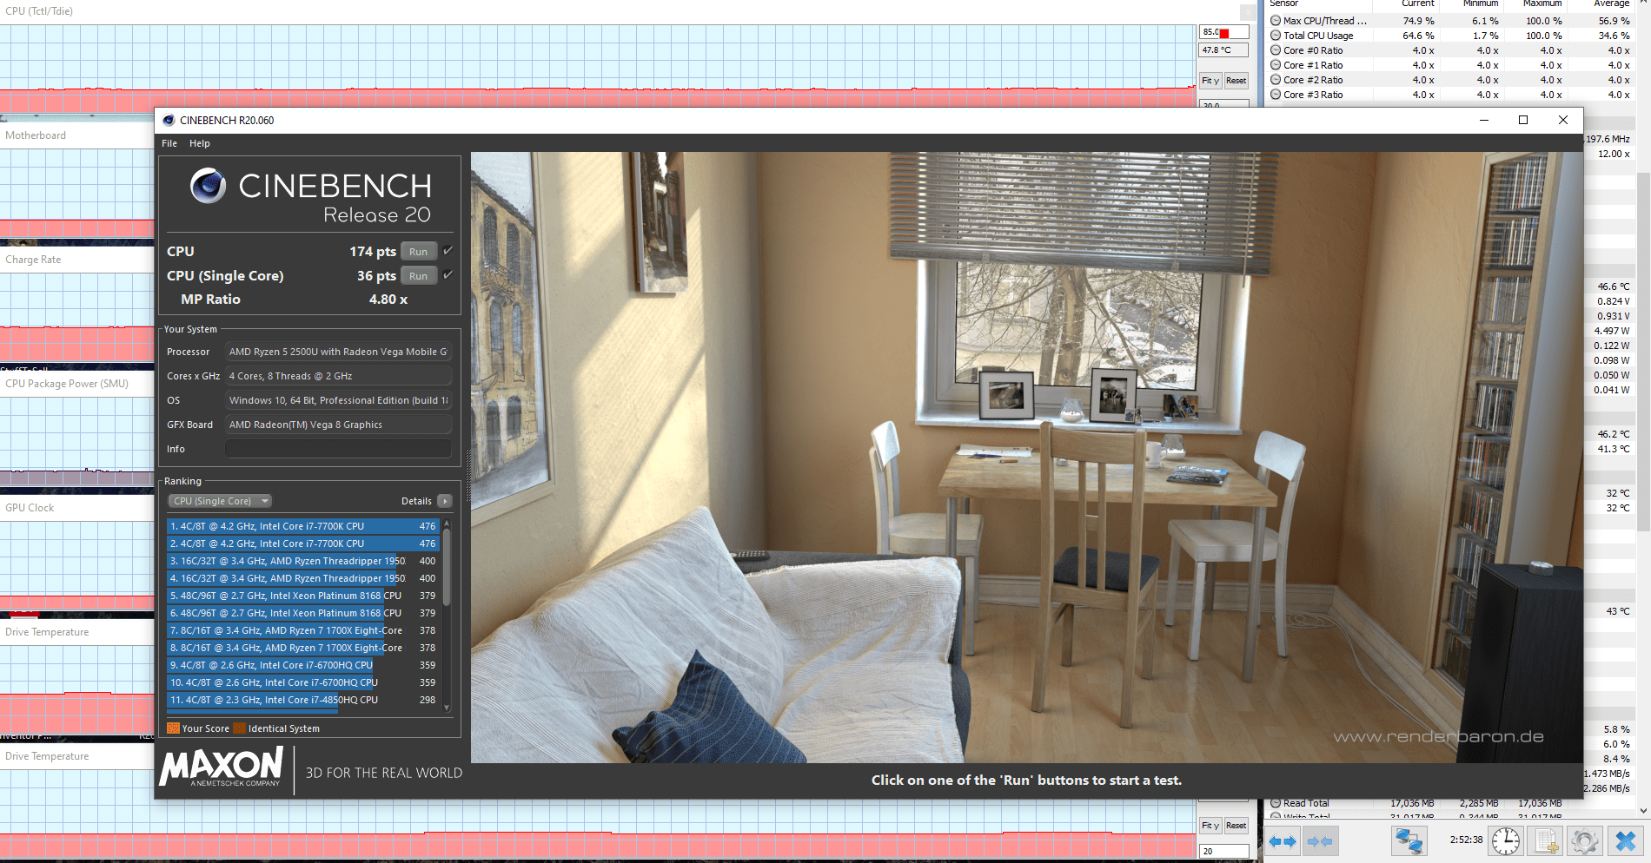Image resolution: width=1651 pixels, height=863 pixels.
Task: Click the rendered room preview image
Action: click(1026, 458)
